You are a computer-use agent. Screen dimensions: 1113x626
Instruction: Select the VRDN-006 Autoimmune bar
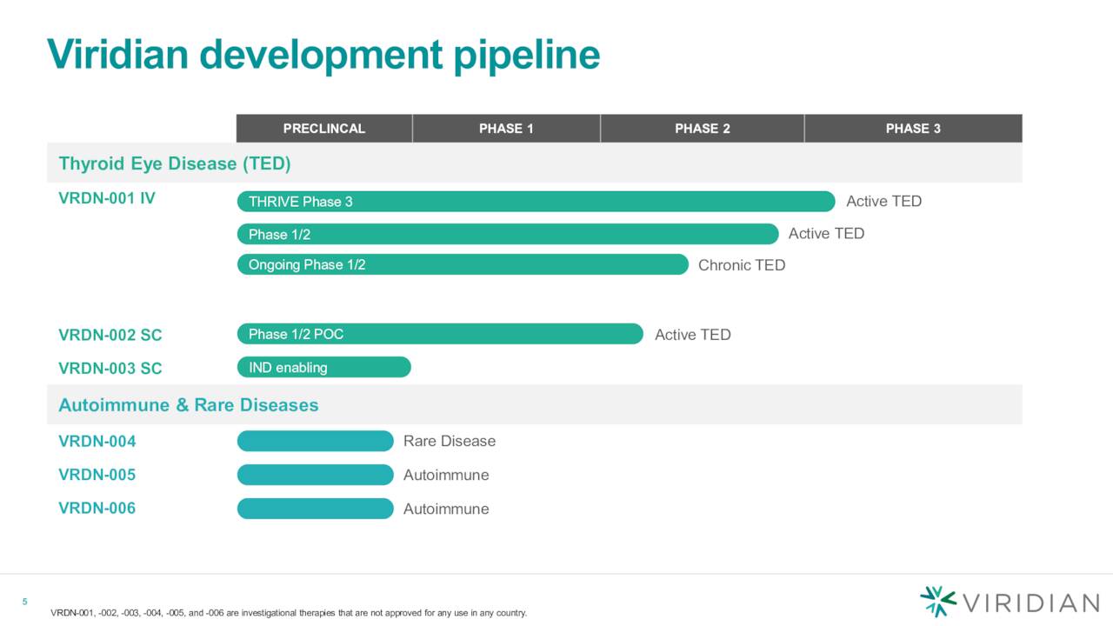315,508
